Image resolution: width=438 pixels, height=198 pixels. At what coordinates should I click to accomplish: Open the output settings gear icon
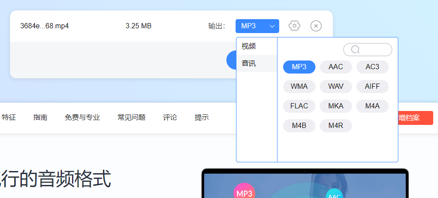[x=294, y=26]
